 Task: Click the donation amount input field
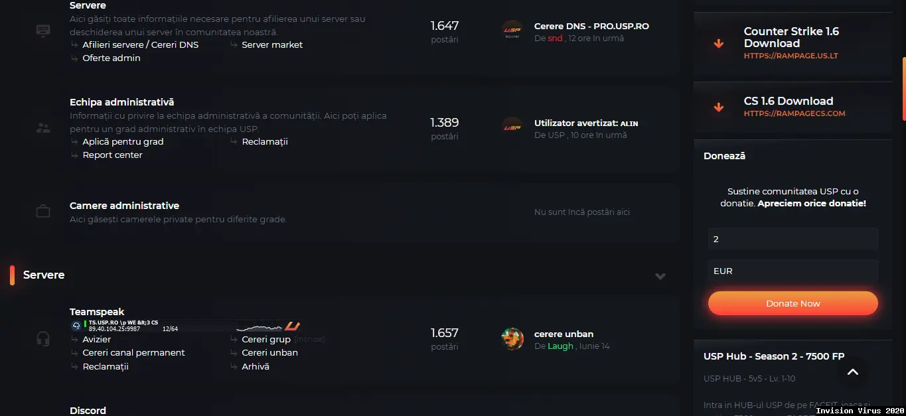pyautogui.click(x=793, y=239)
